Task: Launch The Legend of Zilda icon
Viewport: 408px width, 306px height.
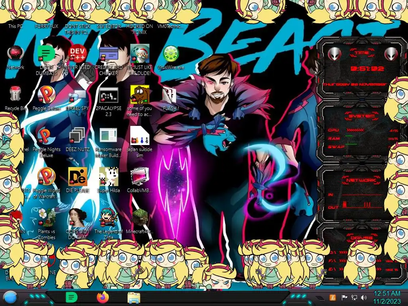Action: pos(108,218)
